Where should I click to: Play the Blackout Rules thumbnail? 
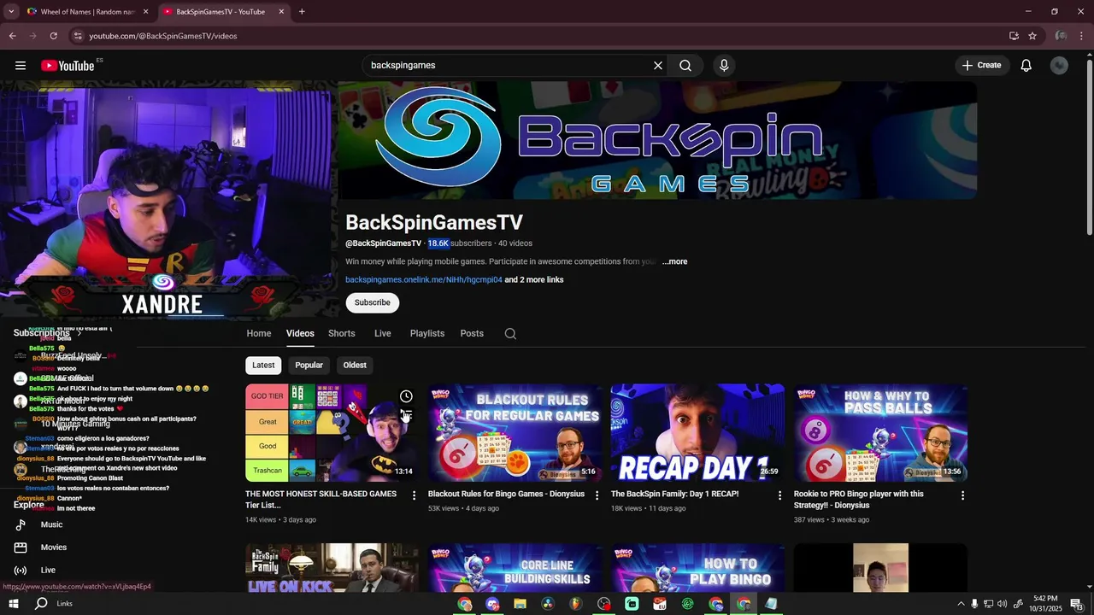pyautogui.click(x=515, y=433)
